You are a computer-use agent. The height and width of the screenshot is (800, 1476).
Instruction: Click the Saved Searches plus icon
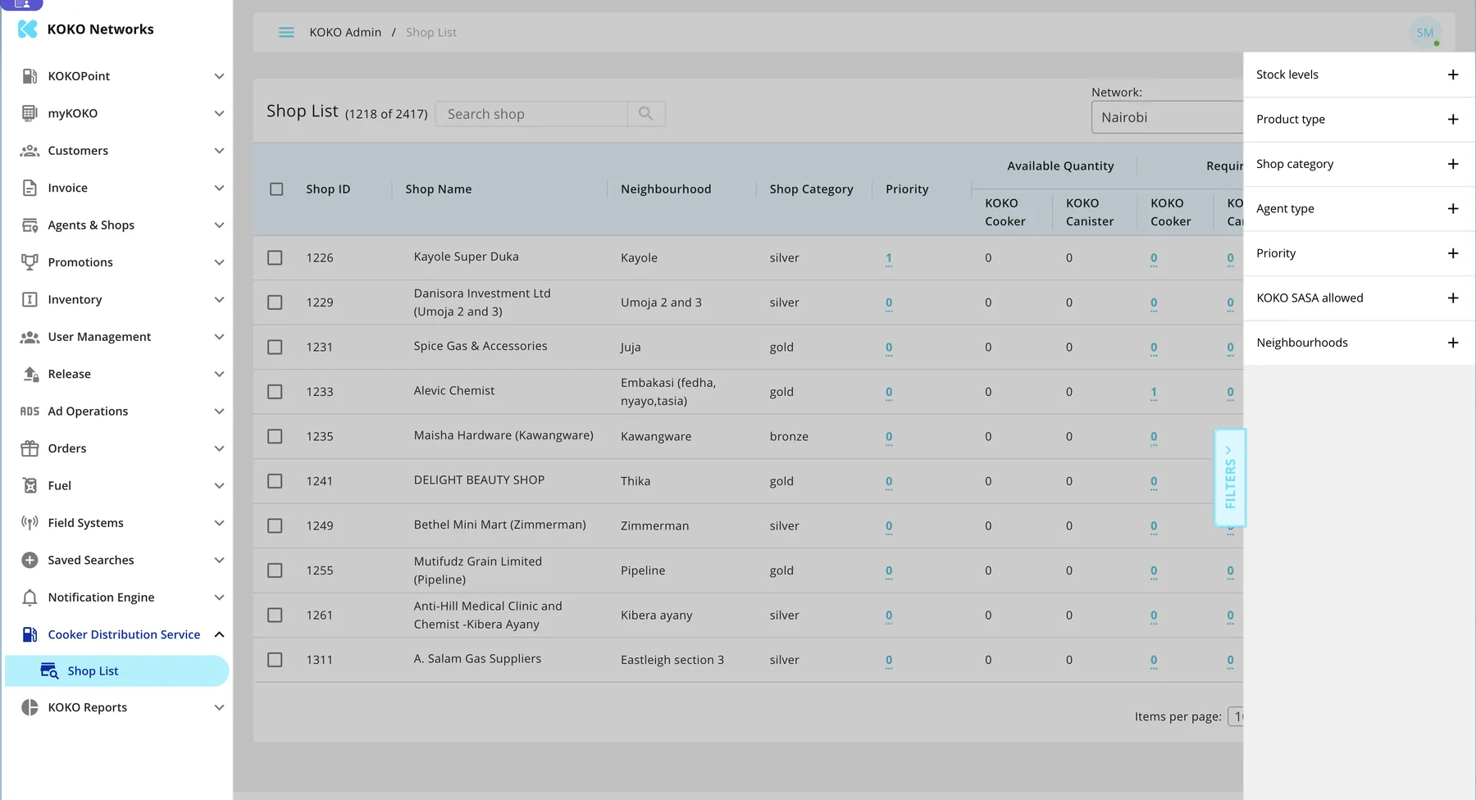tap(30, 560)
